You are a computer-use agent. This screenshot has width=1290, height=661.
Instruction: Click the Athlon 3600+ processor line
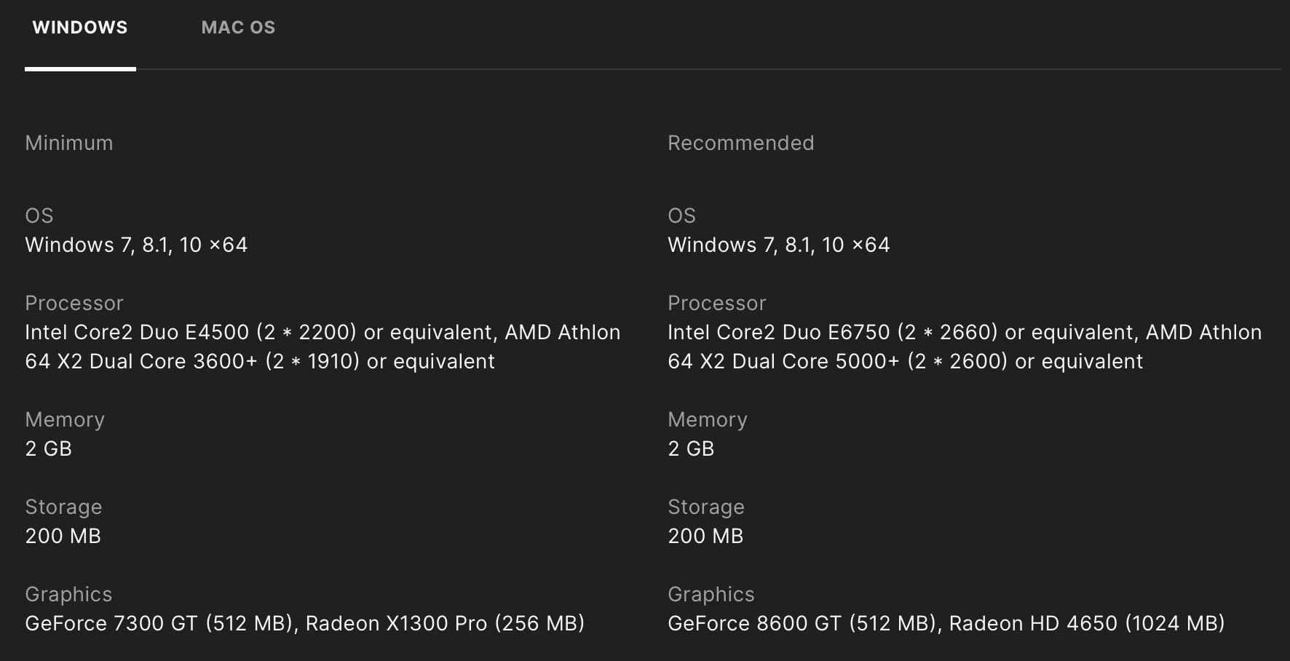pos(260,361)
